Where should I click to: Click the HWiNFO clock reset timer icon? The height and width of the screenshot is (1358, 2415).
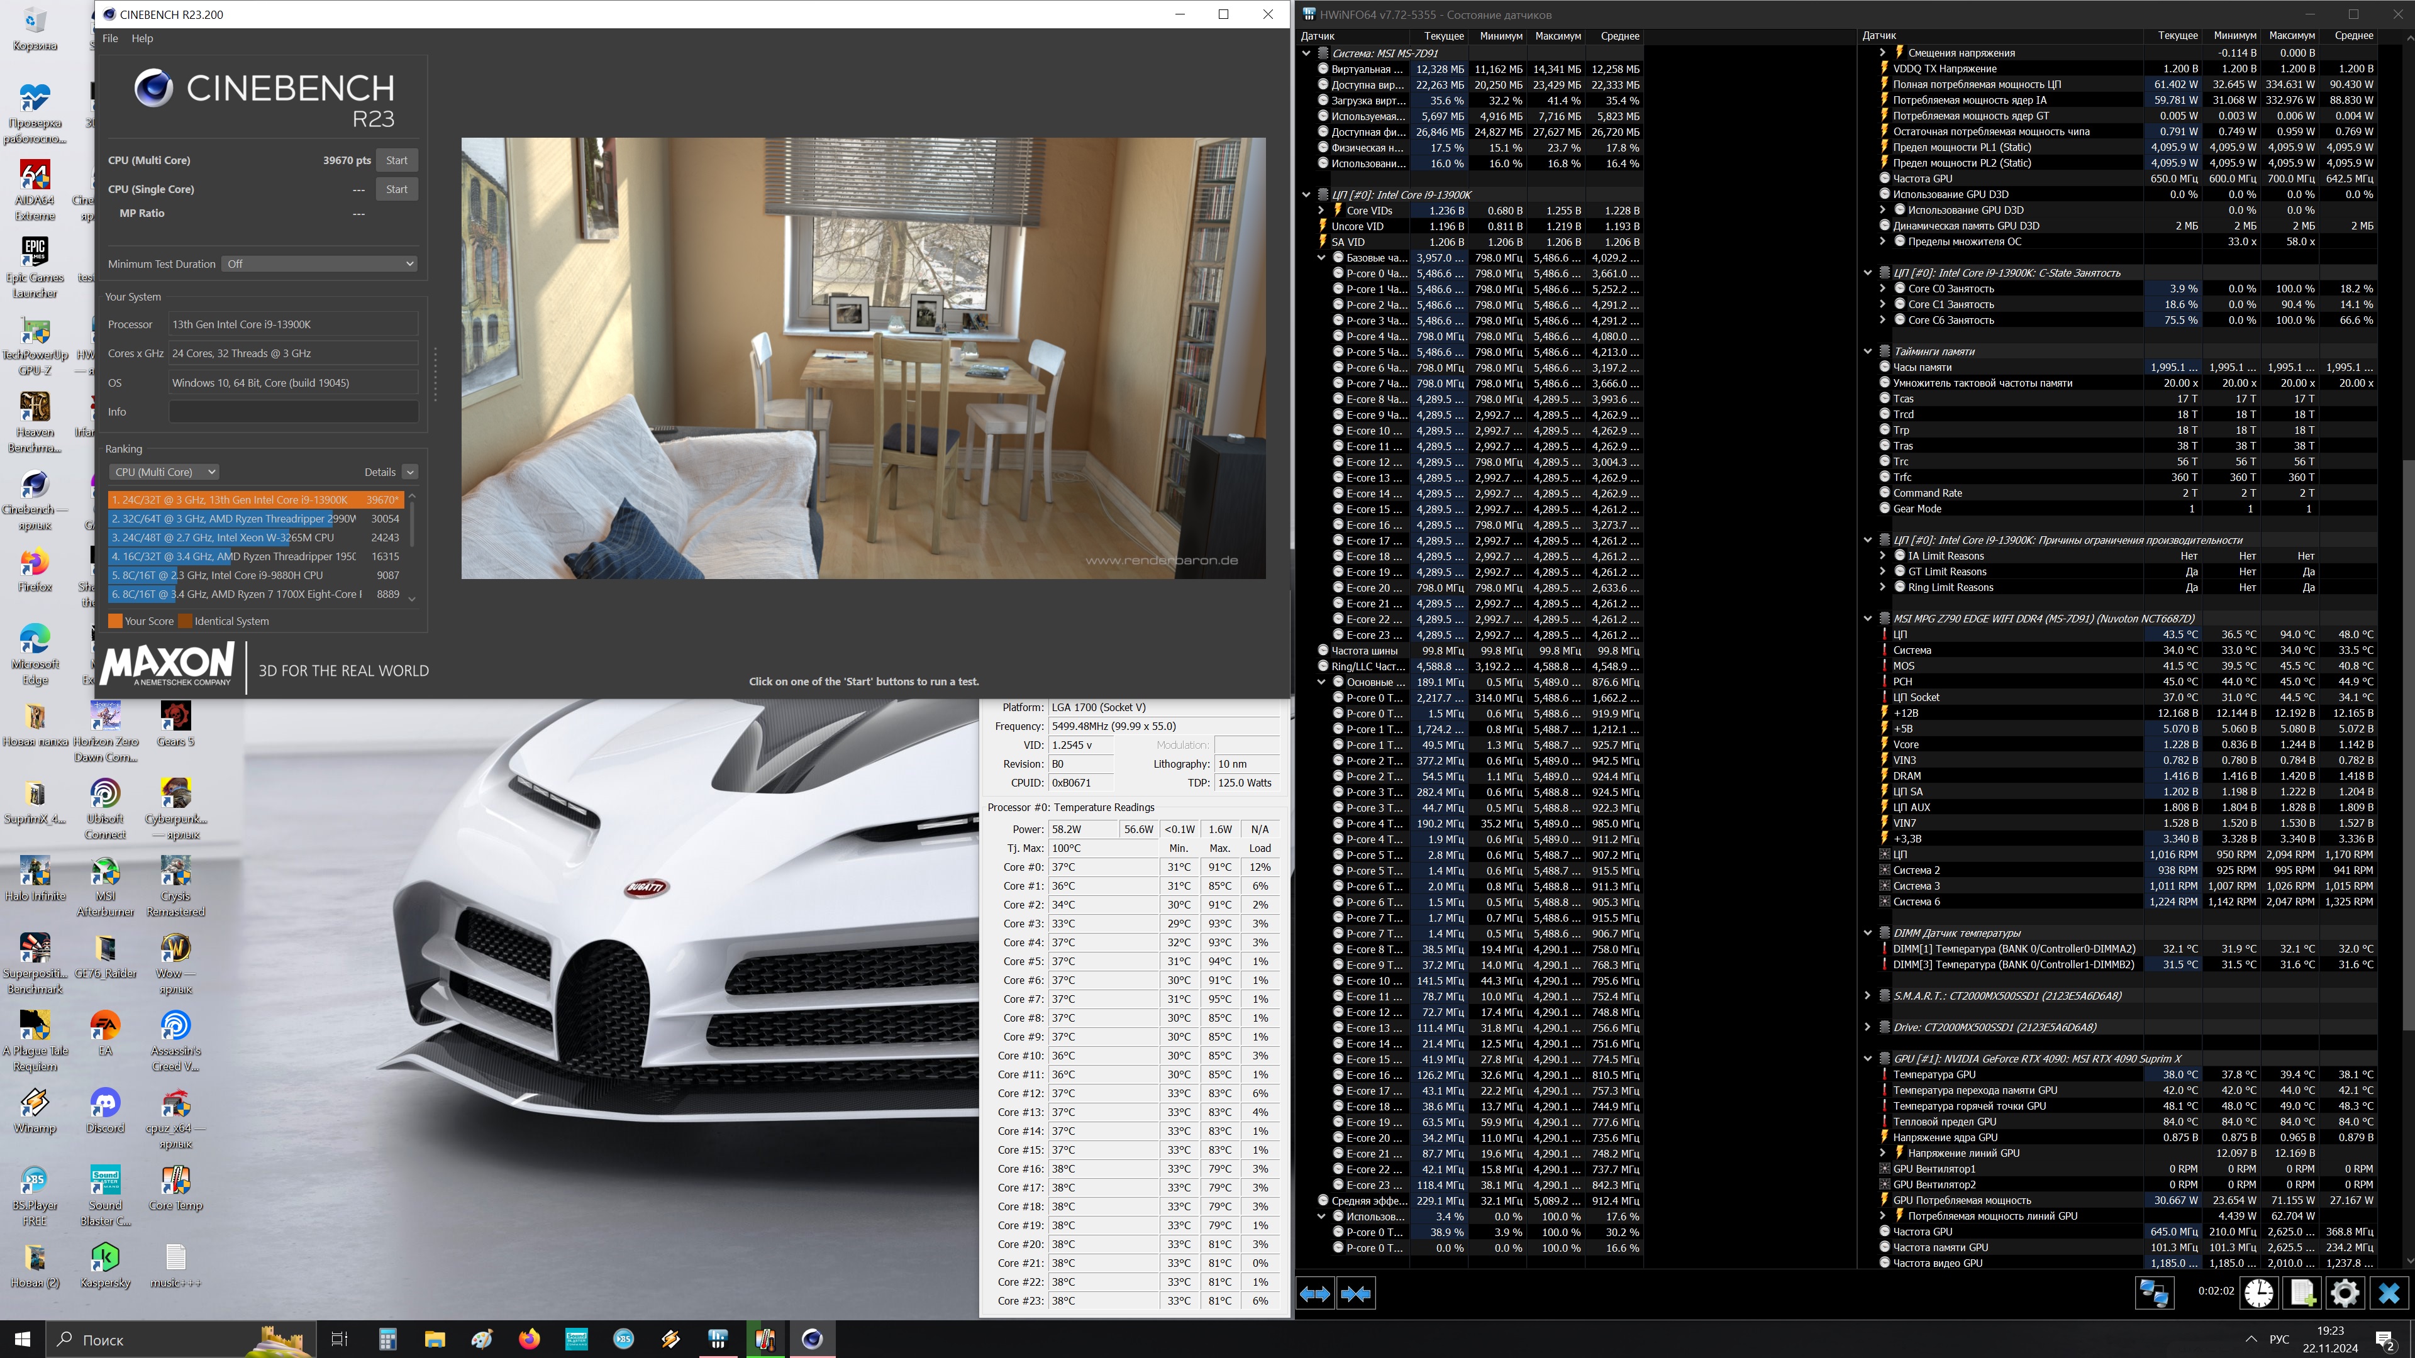tap(2258, 1293)
